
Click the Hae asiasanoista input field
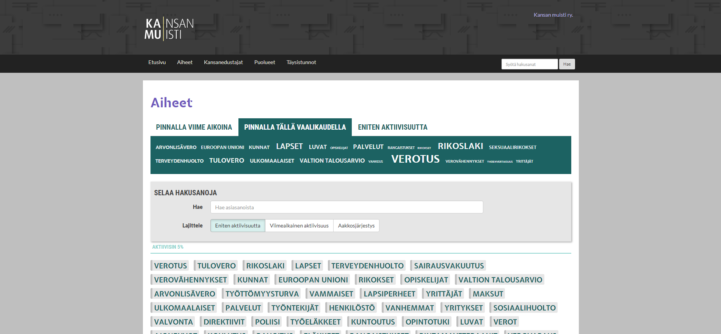click(x=346, y=207)
